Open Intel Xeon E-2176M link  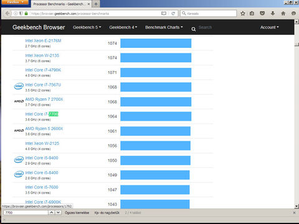43,40
